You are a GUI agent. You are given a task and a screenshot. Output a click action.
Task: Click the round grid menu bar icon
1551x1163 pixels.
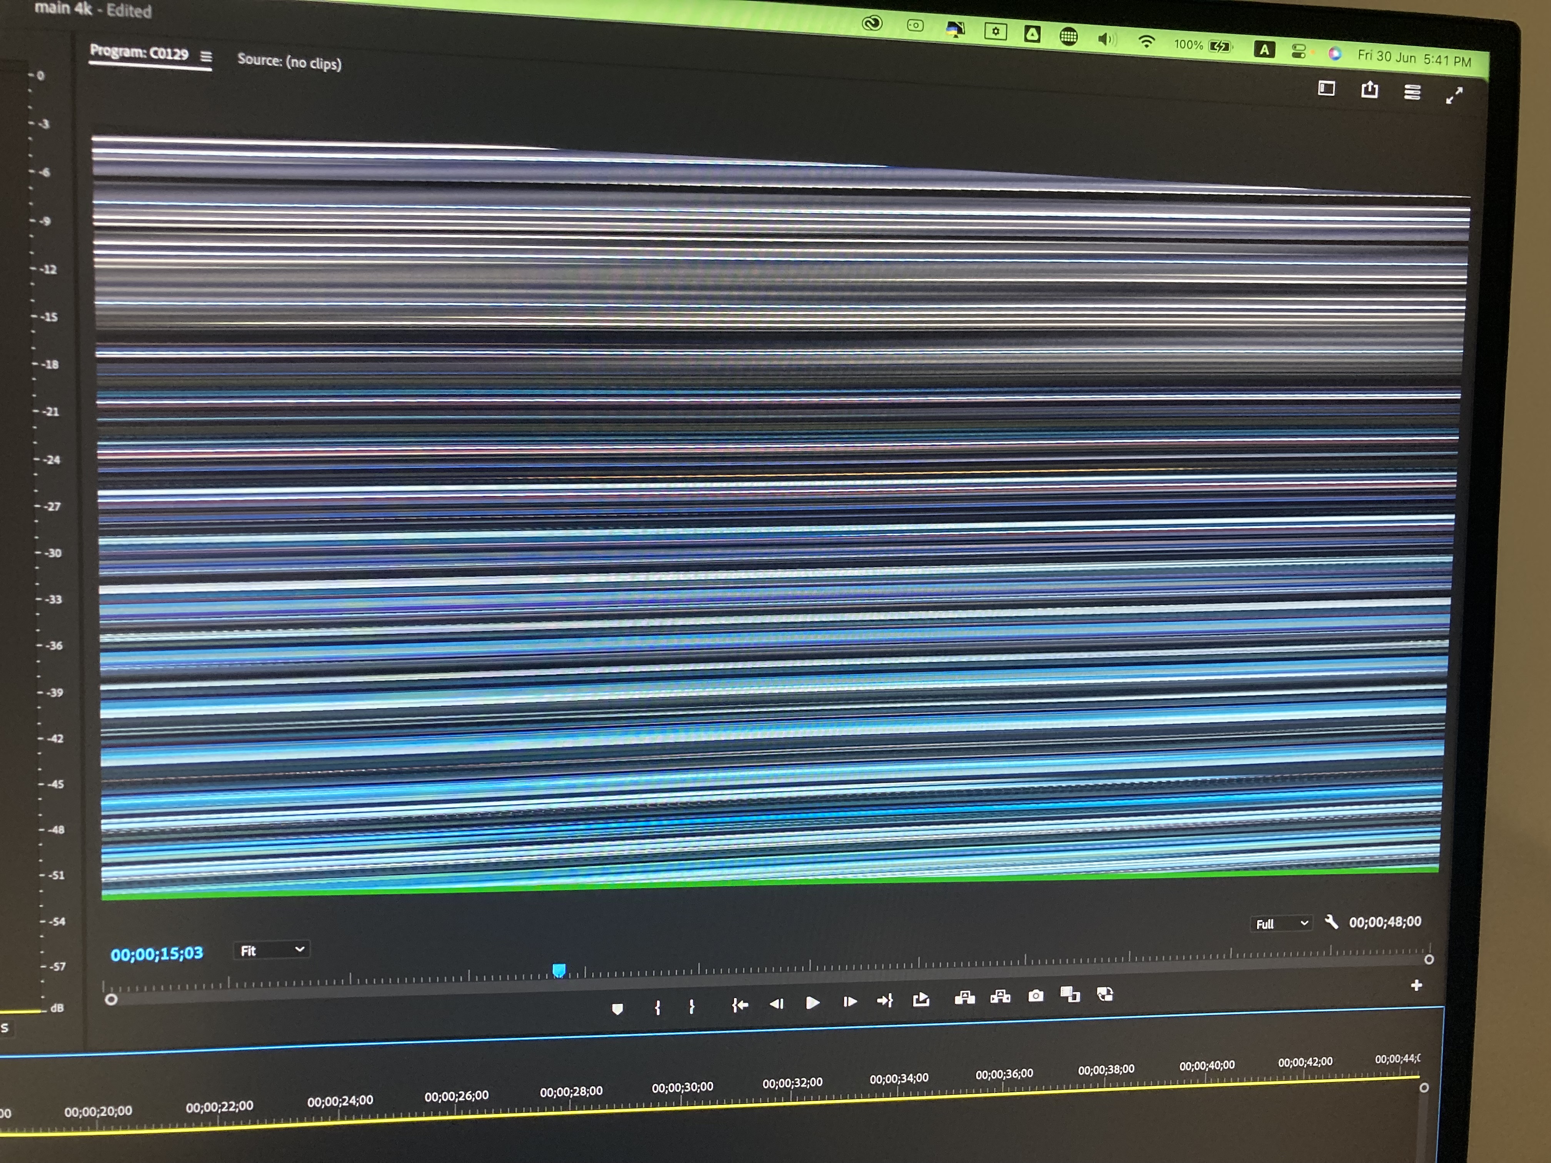tap(1069, 36)
